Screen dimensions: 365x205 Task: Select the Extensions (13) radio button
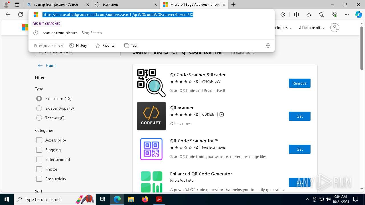[x=39, y=99]
